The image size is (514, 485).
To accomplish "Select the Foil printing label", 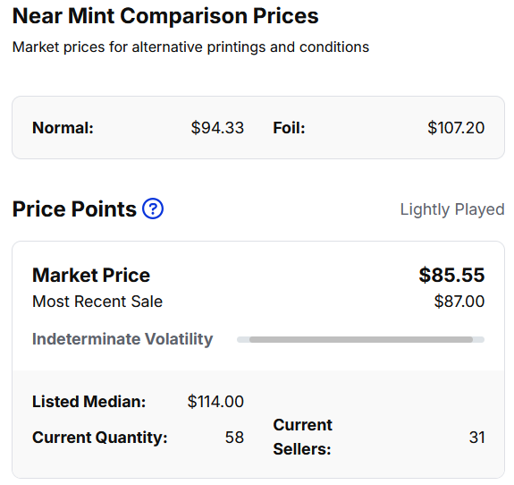I will pos(289,128).
